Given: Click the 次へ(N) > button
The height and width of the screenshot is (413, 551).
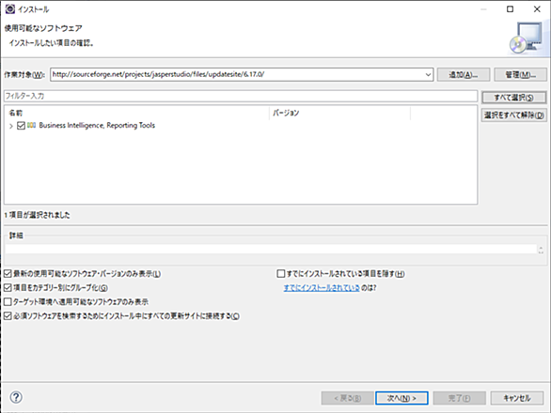Looking at the screenshot, I should click(x=401, y=398).
